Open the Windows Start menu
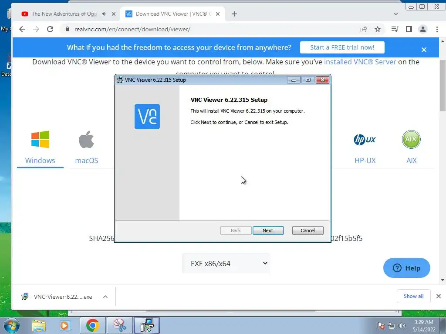The height and width of the screenshot is (334, 446). [11, 325]
